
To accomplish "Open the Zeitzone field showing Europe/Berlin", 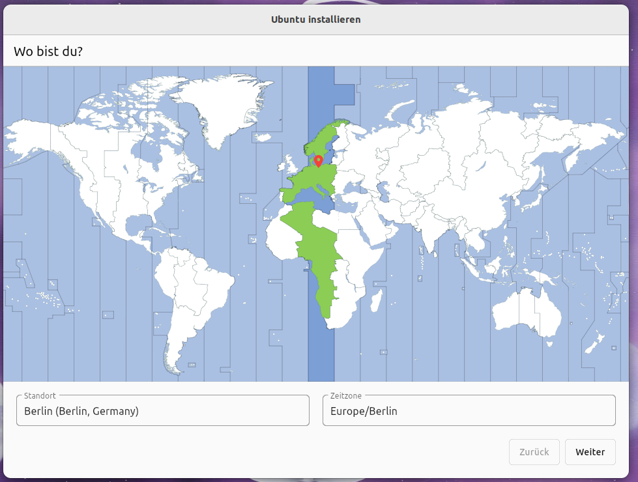I will (x=469, y=411).
